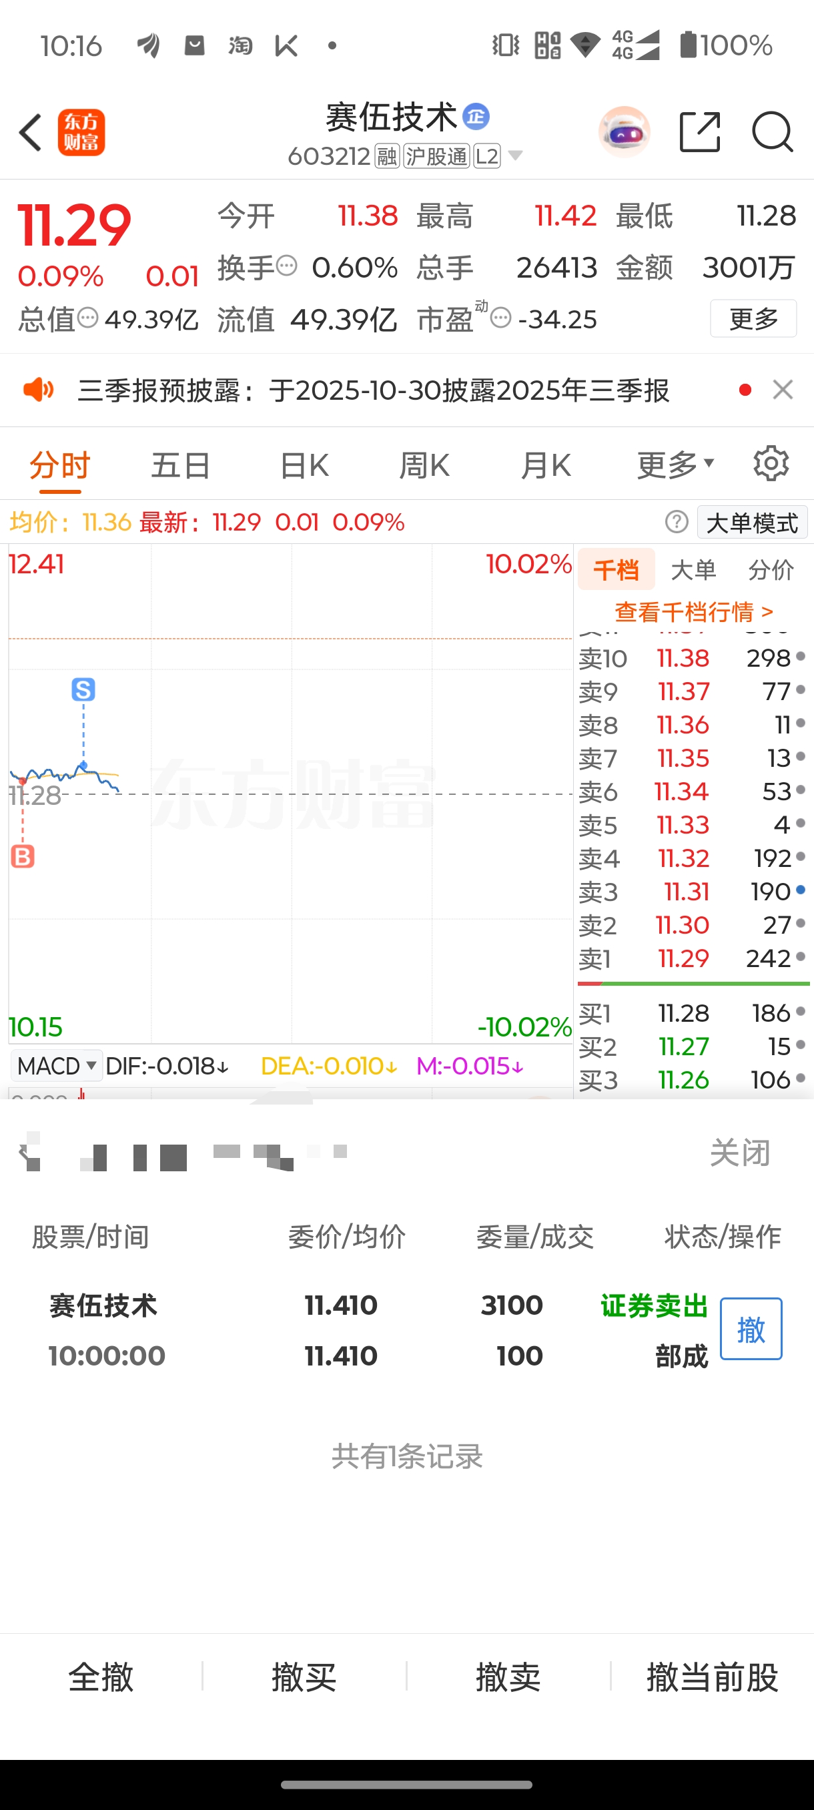Tap the 卖6 row at 11.34
The image size is (814, 1810).
pyautogui.click(x=692, y=792)
